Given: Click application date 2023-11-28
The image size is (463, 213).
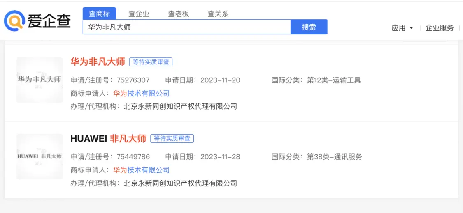Looking at the screenshot, I should 220,157.
